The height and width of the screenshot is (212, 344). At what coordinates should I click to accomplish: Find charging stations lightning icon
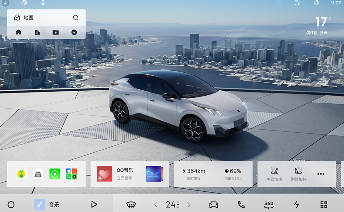(74, 32)
